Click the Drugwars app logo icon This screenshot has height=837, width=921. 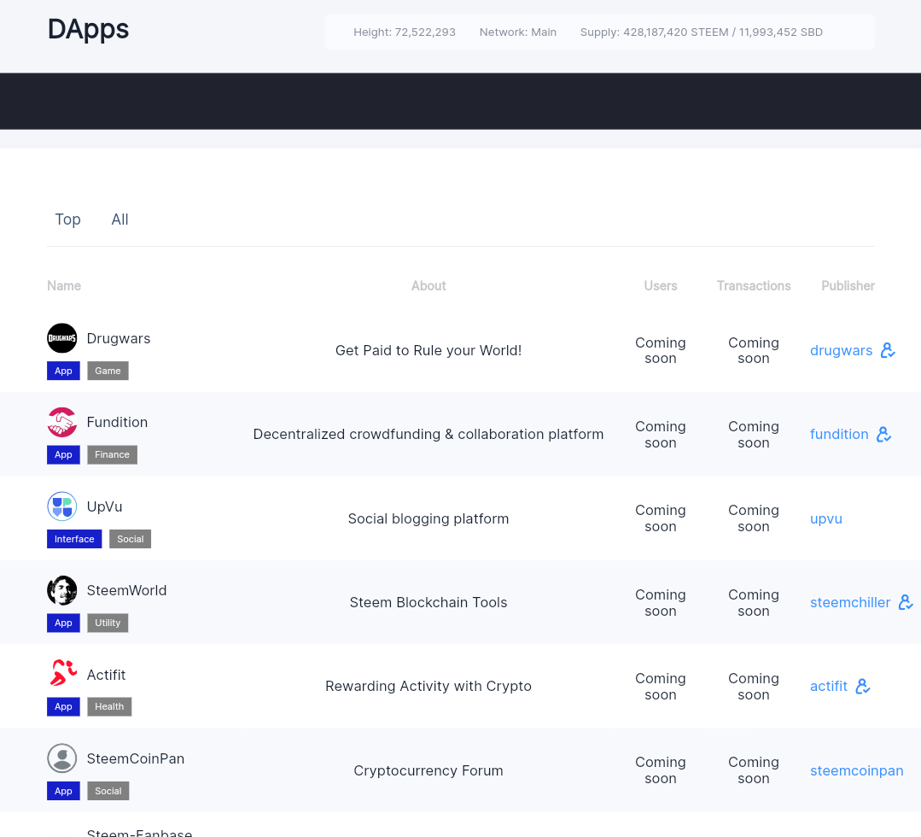[x=61, y=338]
